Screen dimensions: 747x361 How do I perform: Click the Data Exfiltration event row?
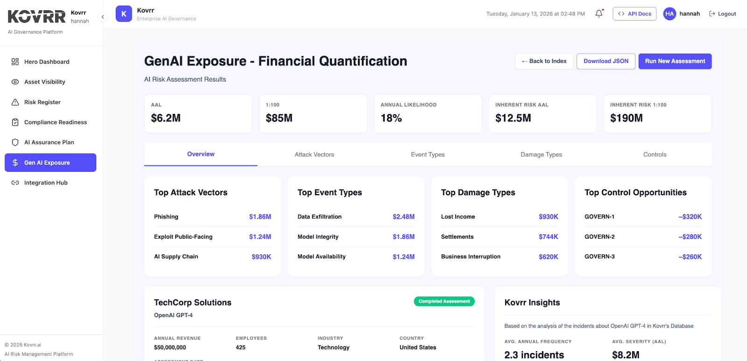pyautogui.click(x=356, y=217)
